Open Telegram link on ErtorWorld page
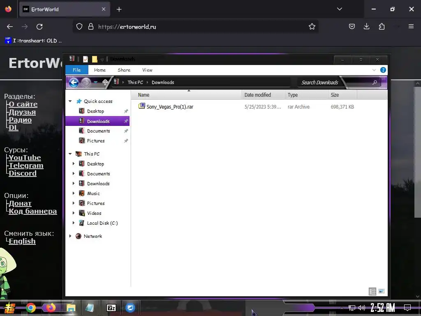This screenshot has width=421, height=316. click(x=26, y=165)
